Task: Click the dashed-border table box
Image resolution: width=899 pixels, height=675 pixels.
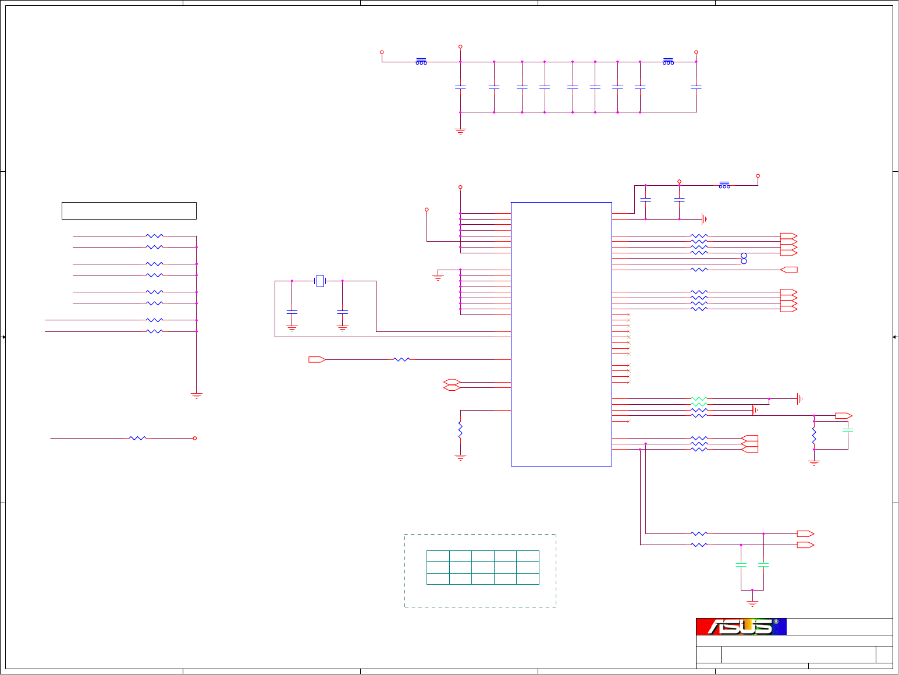Action: 481,571
